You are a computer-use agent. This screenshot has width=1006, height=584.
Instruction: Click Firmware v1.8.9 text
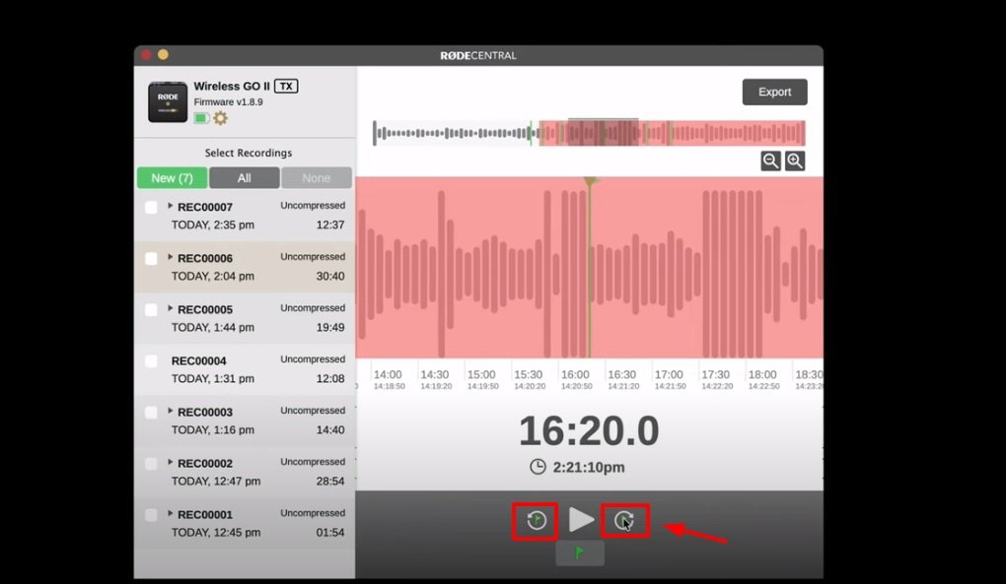[229, 101]
